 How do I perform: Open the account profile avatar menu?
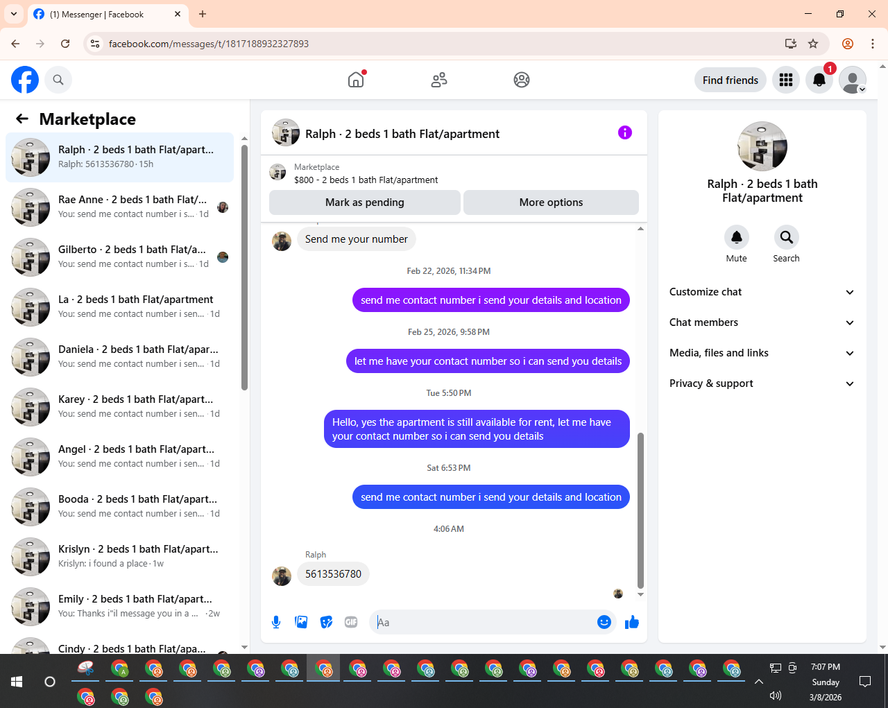[x=853, y=80]
